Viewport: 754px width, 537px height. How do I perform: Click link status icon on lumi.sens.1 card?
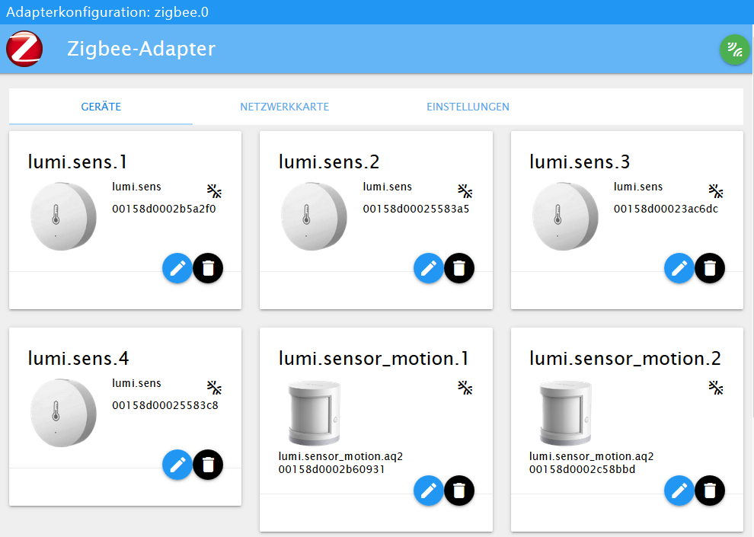(215, 191)
